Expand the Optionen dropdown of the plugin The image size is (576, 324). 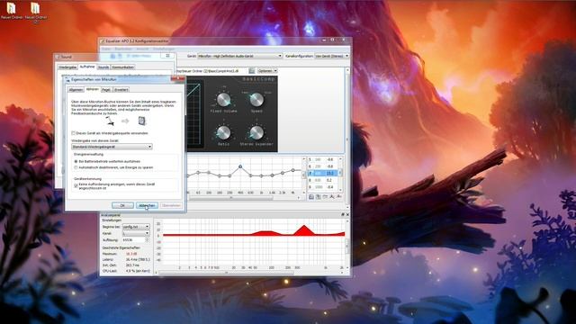[267, 70]
